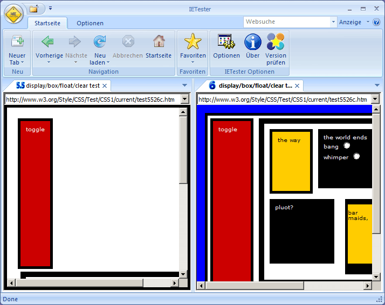The height and width of the screenshot is (305, 385).
Task: Open the left pane tab list arrow
Action: 184,85
